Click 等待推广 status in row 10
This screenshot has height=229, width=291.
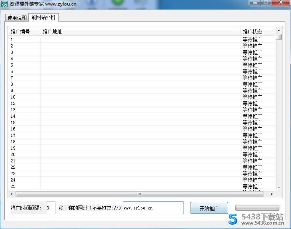click(252, 97)
